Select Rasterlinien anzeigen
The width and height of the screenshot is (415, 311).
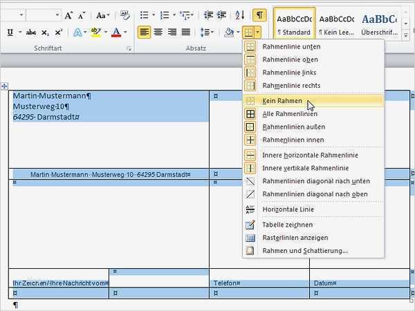pos(313,238)
